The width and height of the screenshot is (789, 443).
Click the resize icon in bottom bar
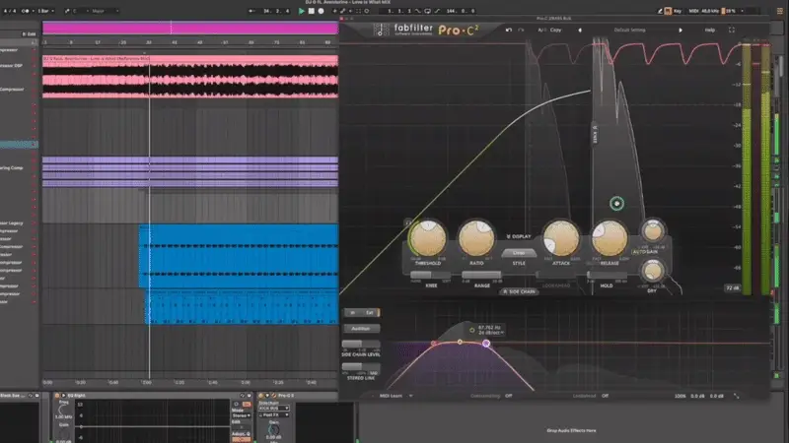tap(736, 396)
